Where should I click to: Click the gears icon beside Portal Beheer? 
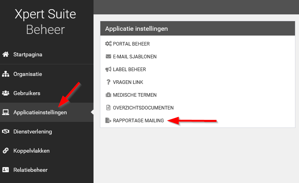point(108,44)
